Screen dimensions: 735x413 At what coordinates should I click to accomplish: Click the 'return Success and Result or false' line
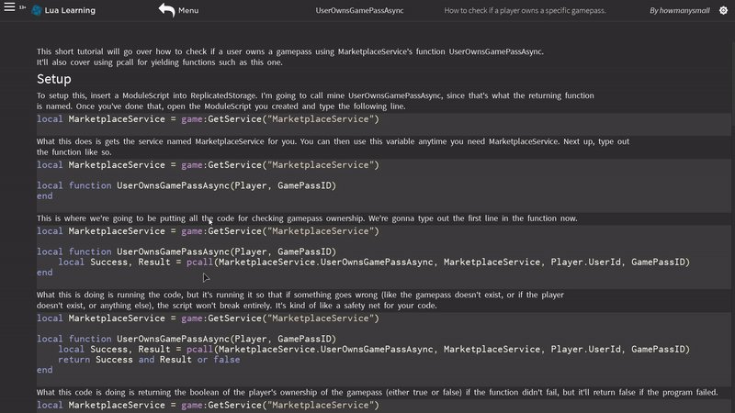149,360
